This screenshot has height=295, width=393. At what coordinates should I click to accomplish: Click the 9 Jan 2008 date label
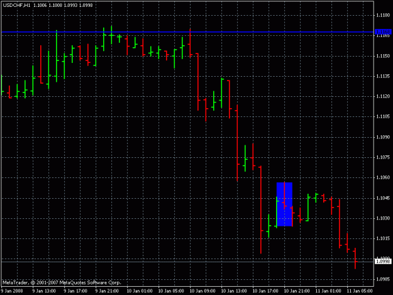point(12,291)
